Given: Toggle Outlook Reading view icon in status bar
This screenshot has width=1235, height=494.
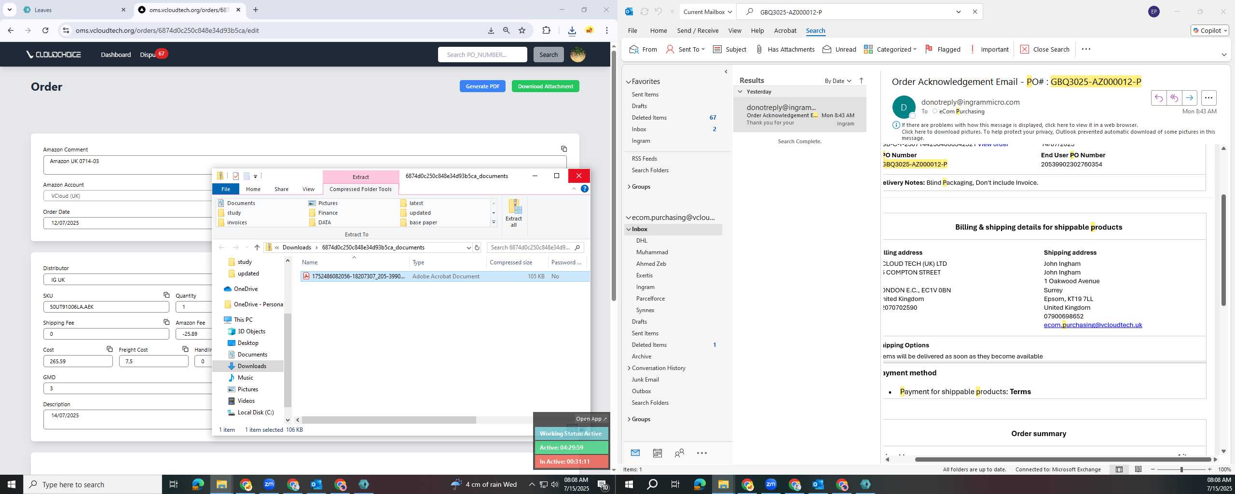Looking at the screenshot, I should [1138, 469].
